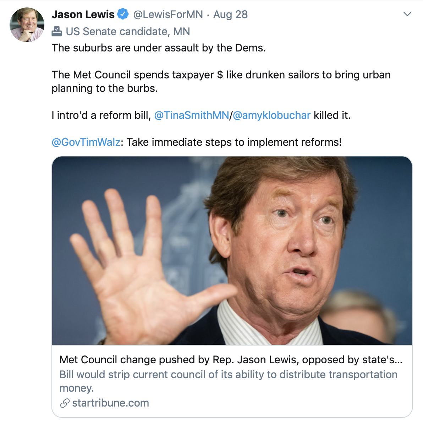Click the ballot box candidate icon

coord(57,32)
